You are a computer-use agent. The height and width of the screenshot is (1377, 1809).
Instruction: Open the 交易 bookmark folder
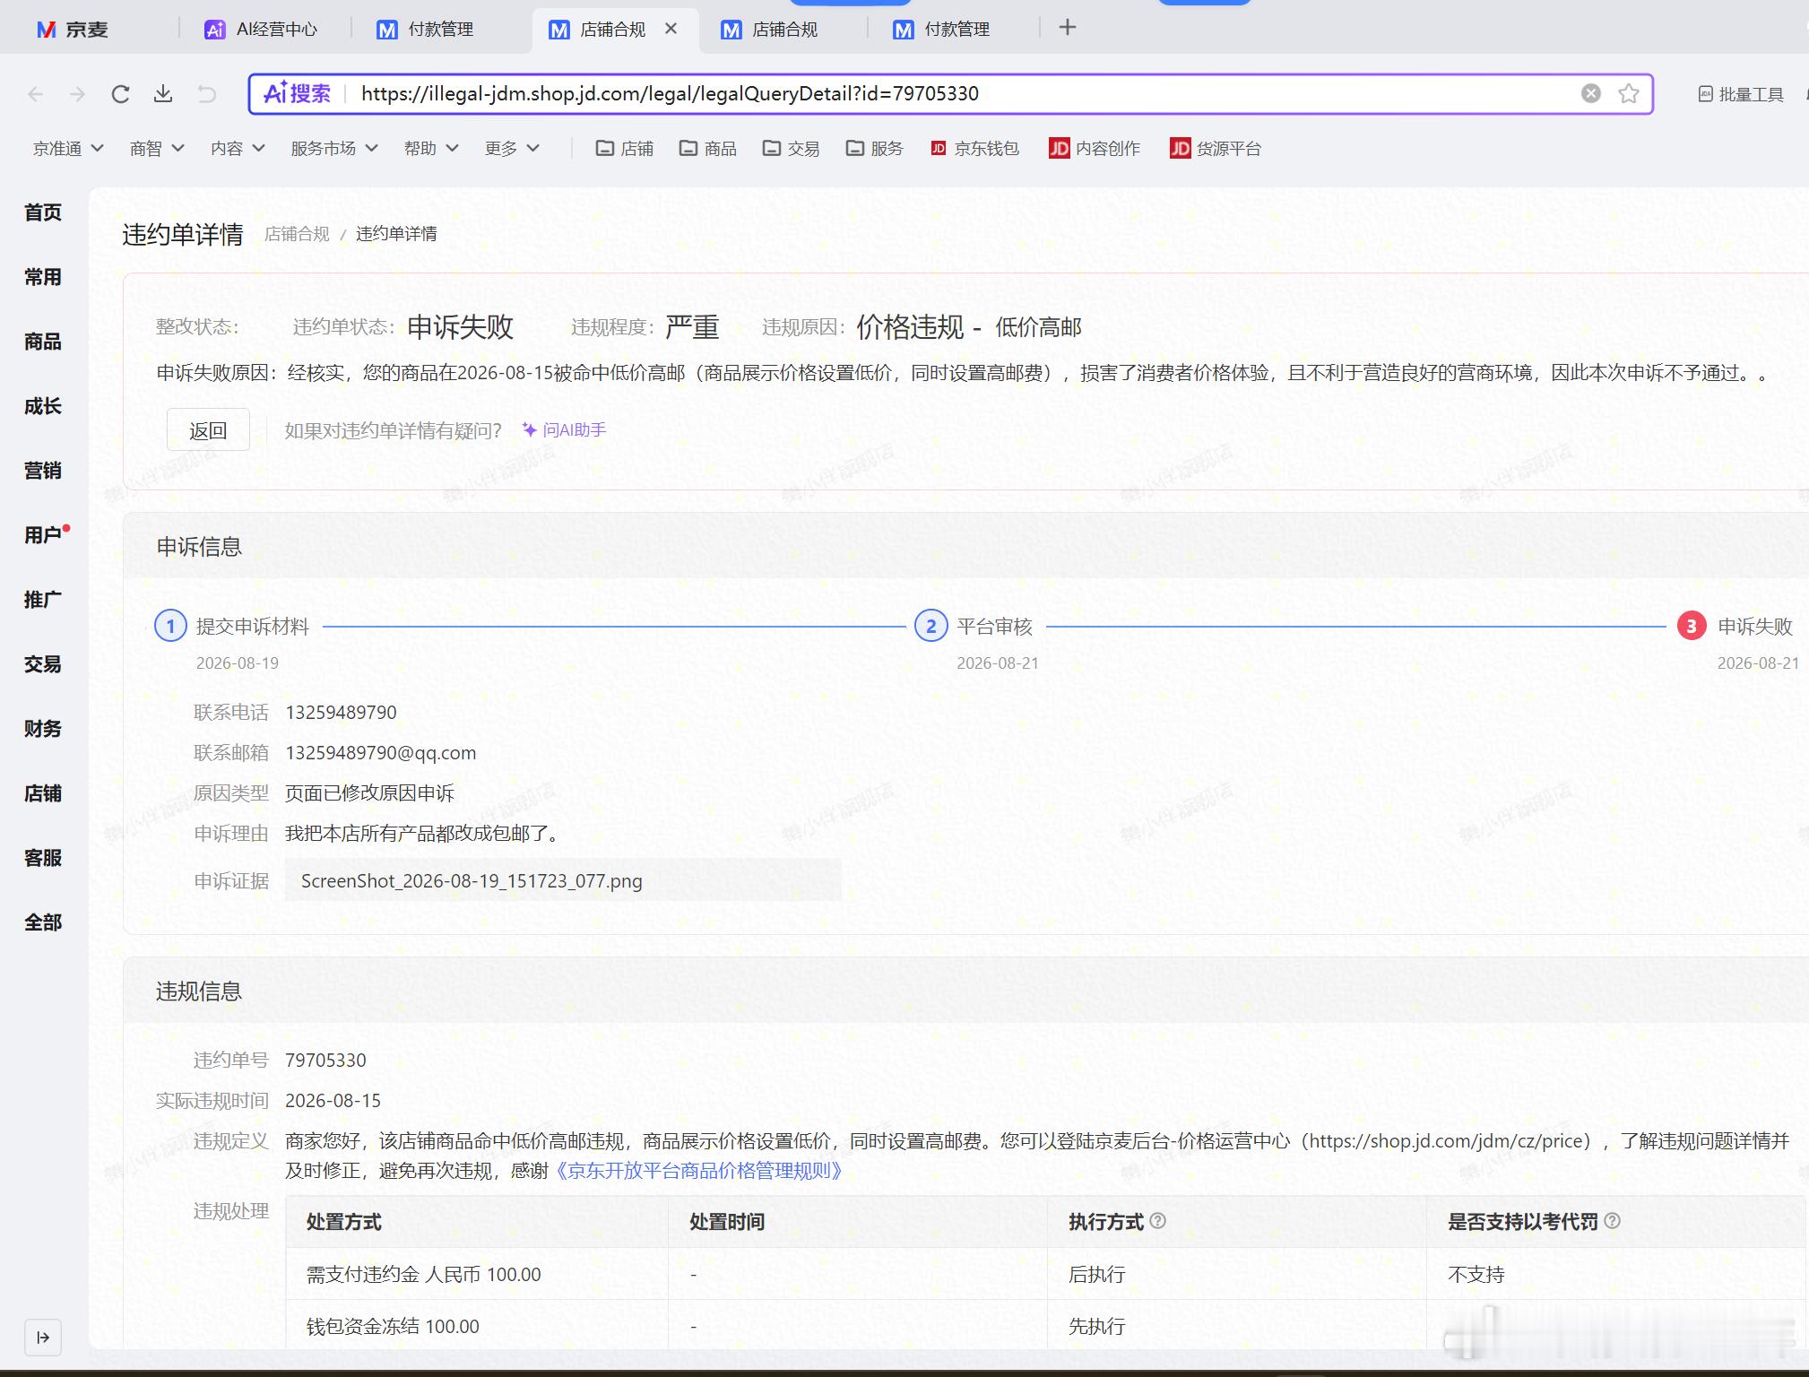(792, 148)
